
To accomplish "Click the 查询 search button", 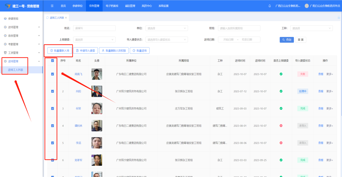I will click(286, 40).
